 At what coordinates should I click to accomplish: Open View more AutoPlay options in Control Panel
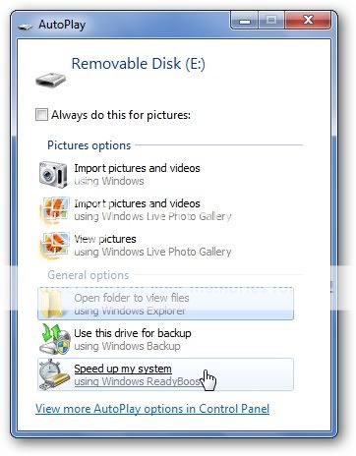152,409
